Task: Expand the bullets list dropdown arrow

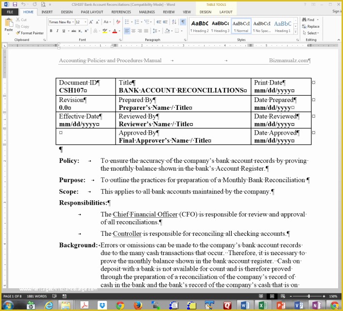Action: tap(132, 22)
